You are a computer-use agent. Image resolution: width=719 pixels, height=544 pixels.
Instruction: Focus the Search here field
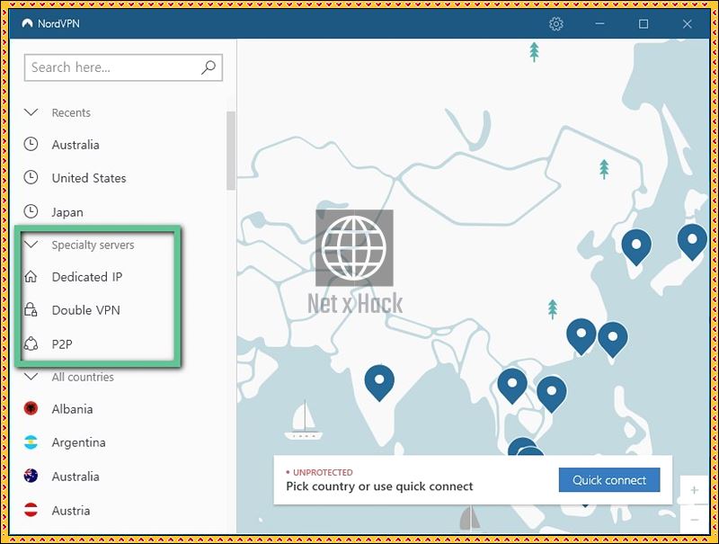tap(123, 67)
